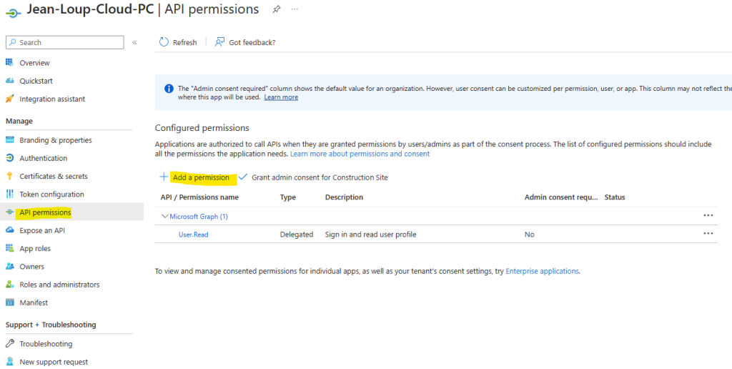Click the Manifest icon
The height and width of the screenshot is (369, 732).
[10, 302]
